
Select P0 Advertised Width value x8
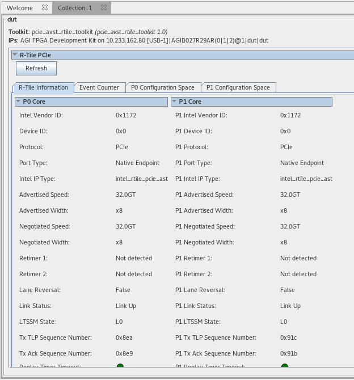coord(119,210)
